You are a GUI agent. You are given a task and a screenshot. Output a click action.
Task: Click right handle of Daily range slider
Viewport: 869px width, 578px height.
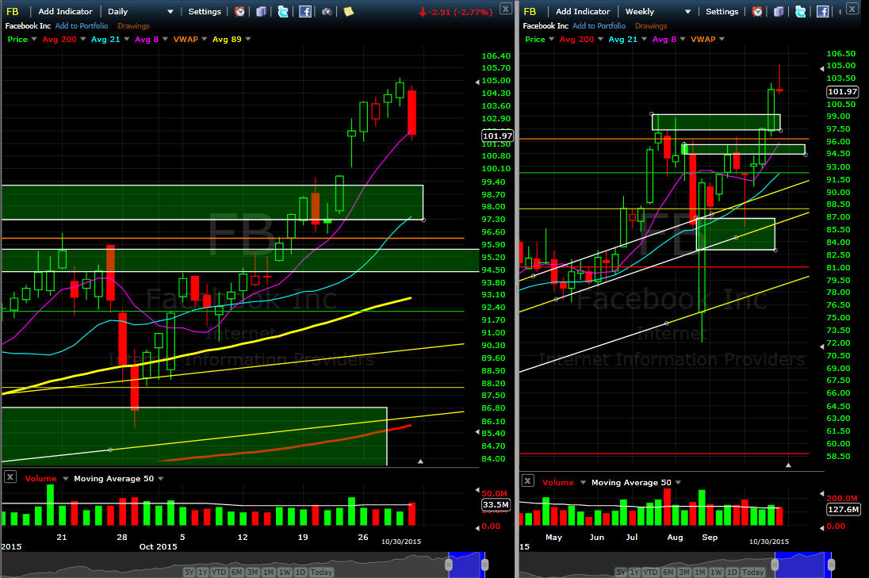[485, 565]
